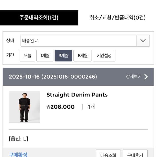Open the Straight Denim Pants product thumbnail
This screenshot has height=157, width=157.
pos(25,107)
